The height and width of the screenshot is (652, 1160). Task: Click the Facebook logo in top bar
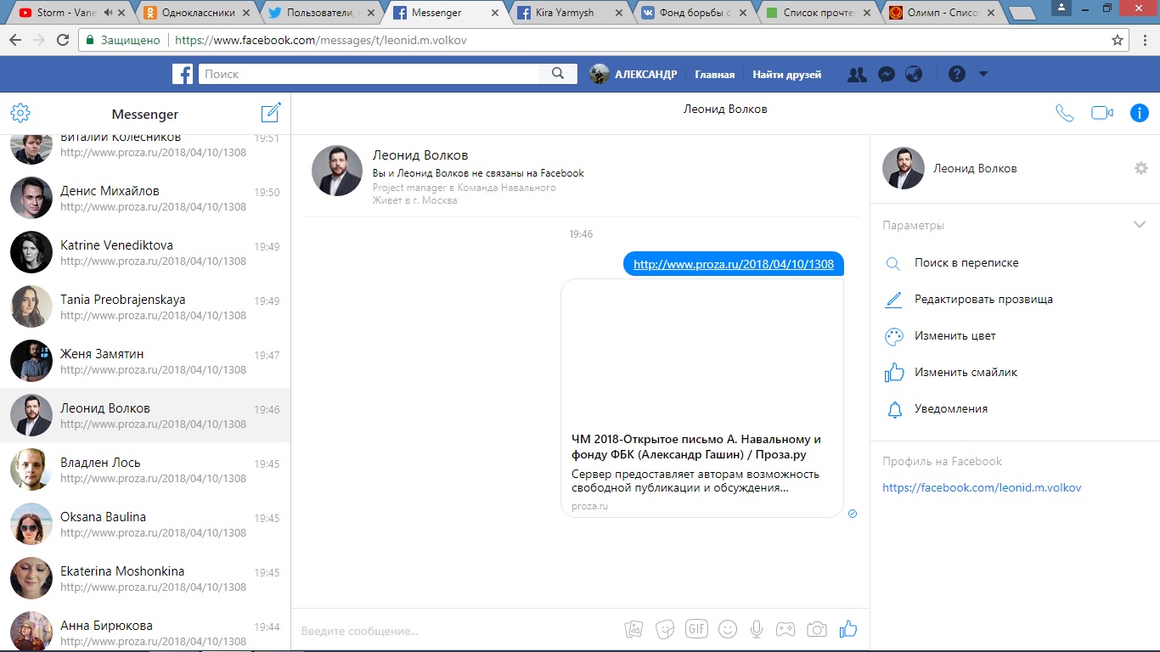pyautogui.click(x=183, y=74)
